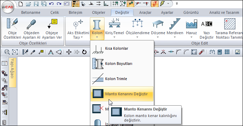Click the Merdiven stairs icon
The image size is (243, 126).
pyautogui.click(x=175, y=24)
